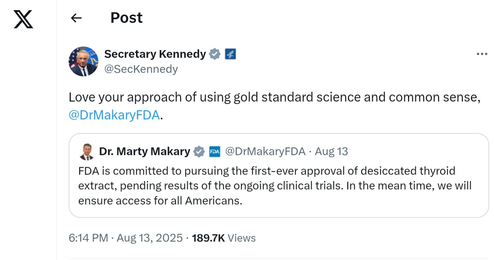
Task: Click Dr. Marty Makary's small avatar
Action: (x=86, y=152)
